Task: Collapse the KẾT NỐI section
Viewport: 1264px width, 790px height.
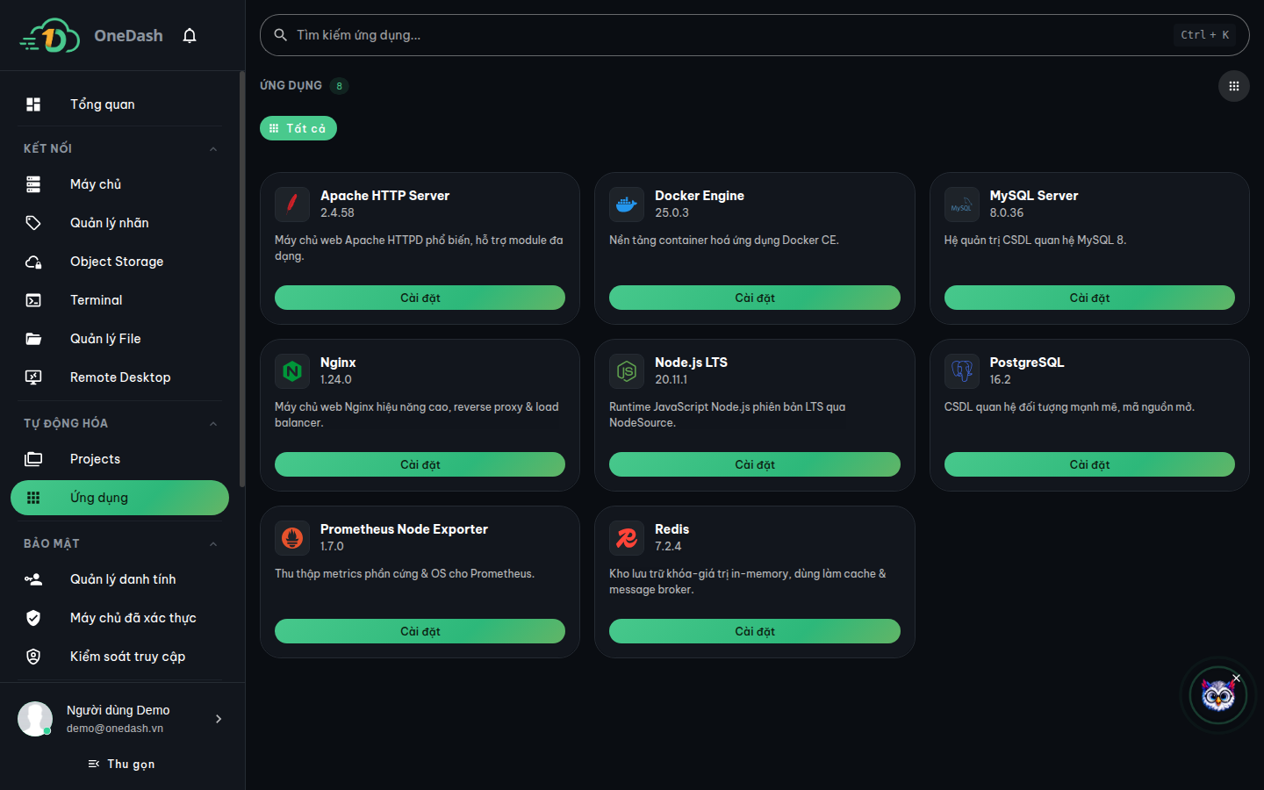Action: click(213, 149)
